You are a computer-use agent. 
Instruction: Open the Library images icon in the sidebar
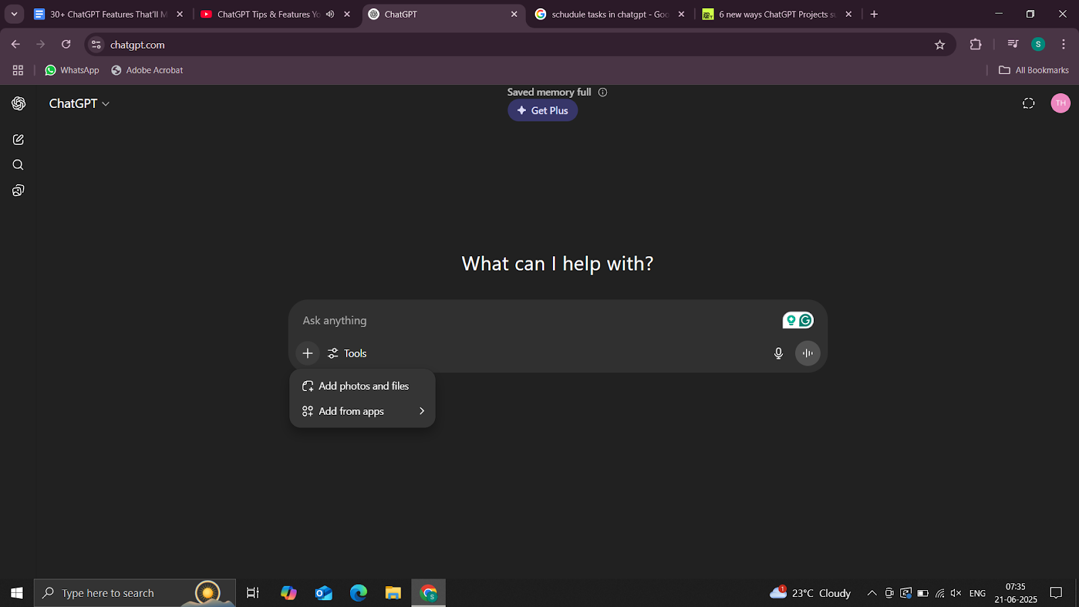(x=18, y=191)
